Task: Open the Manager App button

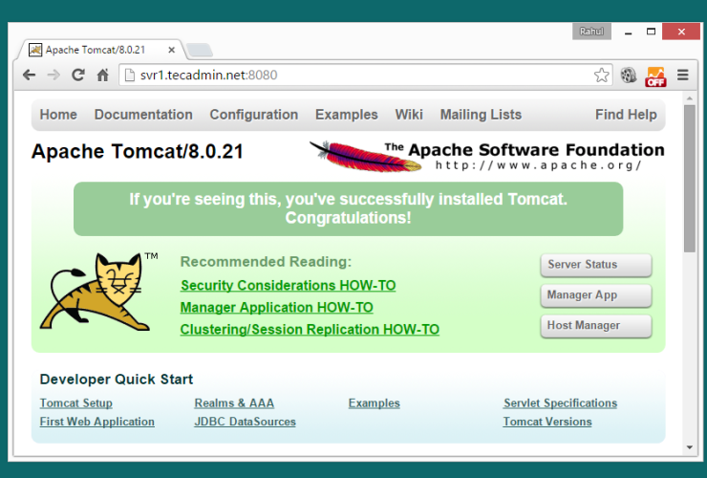Action: coord(596,295)
